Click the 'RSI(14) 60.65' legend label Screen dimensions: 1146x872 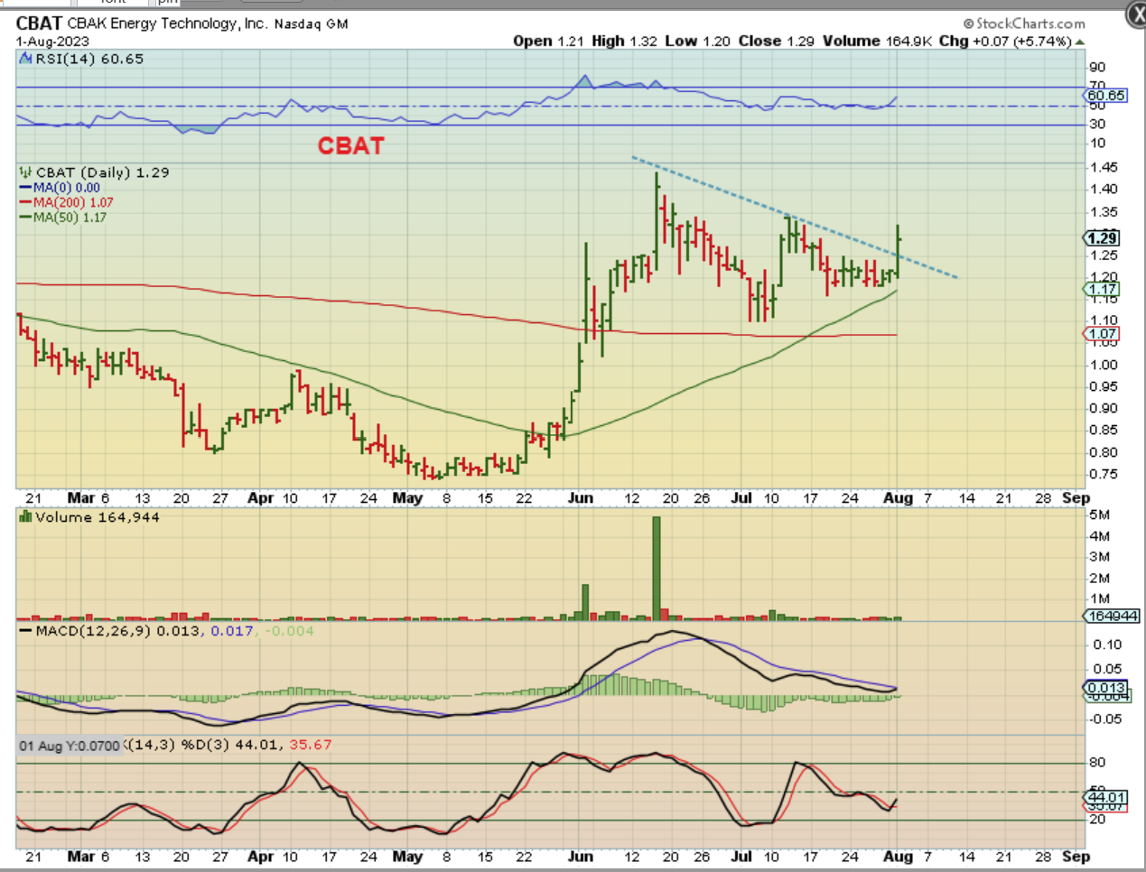pyautogui.click(x=89, y=59)
